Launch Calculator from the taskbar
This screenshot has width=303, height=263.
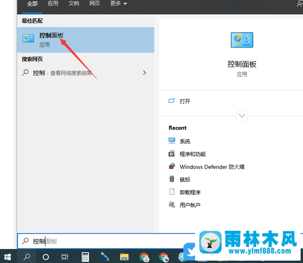coord(85,257)
